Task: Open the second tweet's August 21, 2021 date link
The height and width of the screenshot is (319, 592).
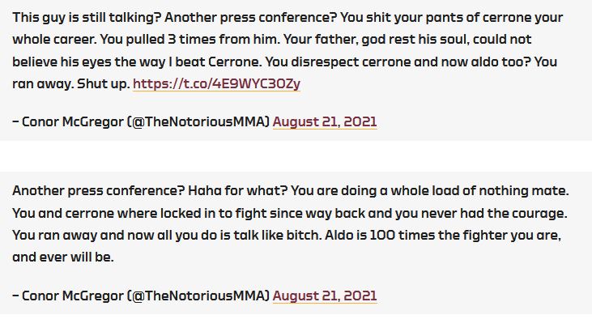Action: tap(325, 296)
